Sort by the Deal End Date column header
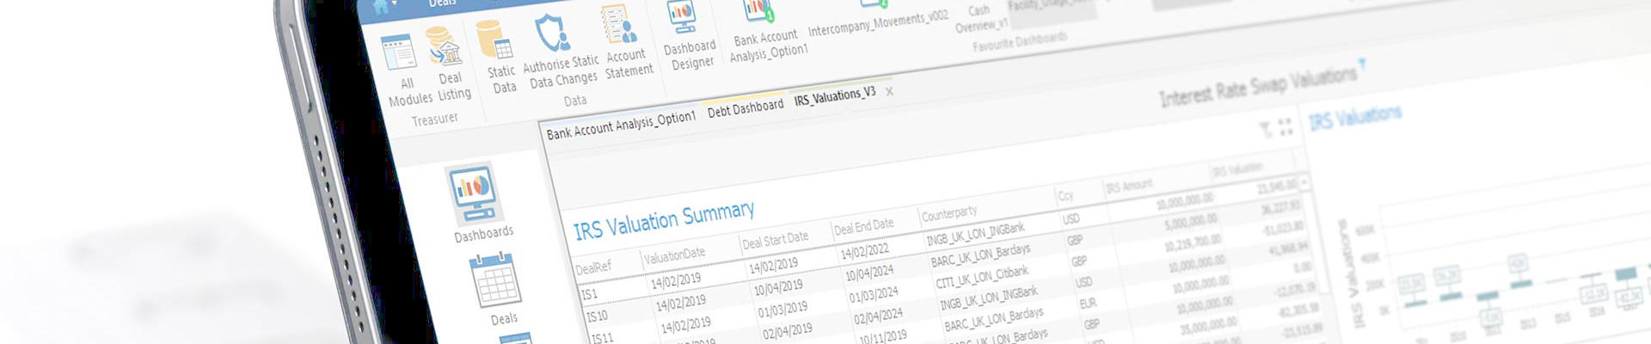The height and width of the screenshot is (344, 1651). point(862,227)
